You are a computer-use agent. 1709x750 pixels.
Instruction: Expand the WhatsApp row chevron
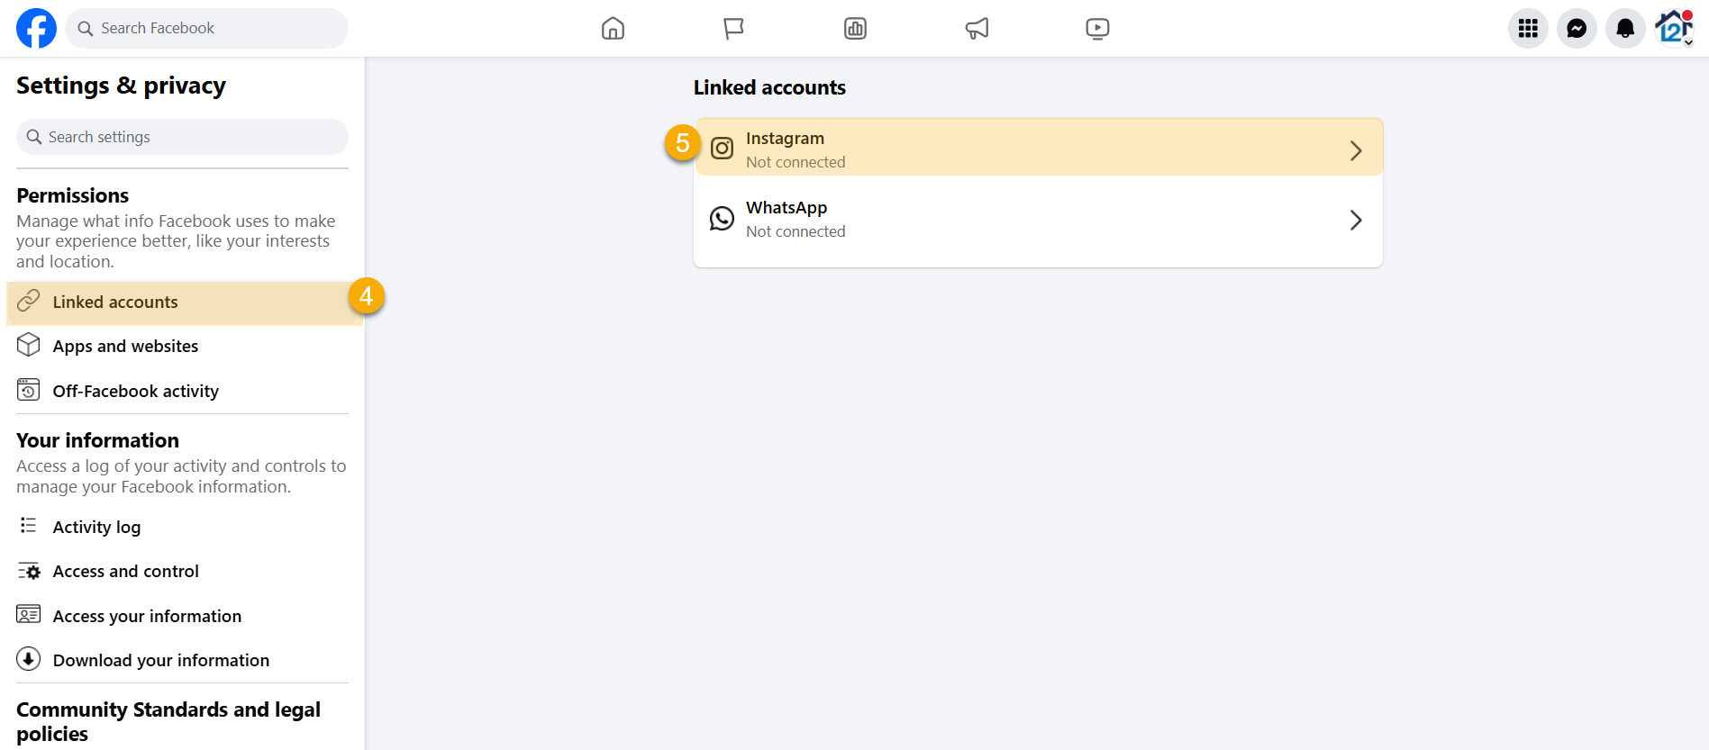click(x=1356, y=220)
